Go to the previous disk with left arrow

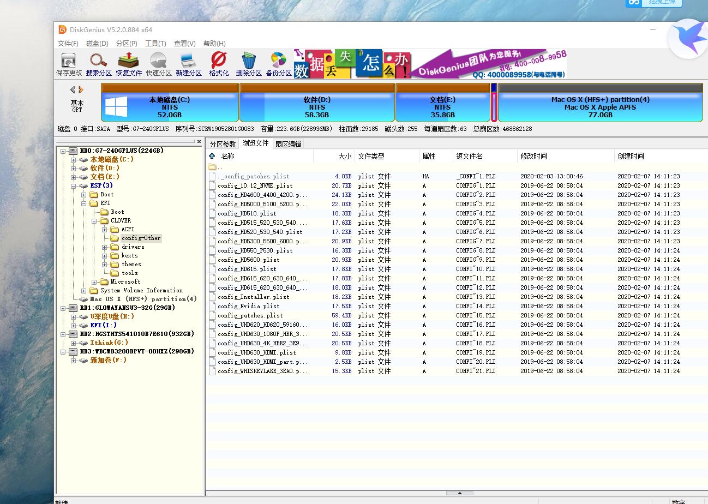point(73,89)
